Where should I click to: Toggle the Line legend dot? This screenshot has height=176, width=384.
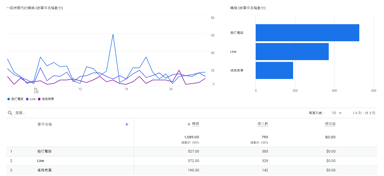point(27,99)
